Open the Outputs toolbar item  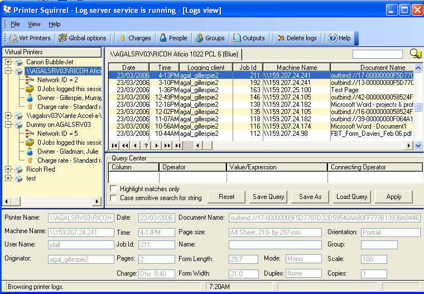coord(249,38)
